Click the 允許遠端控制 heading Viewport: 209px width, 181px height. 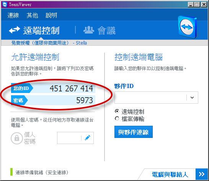tap(35, 57)
